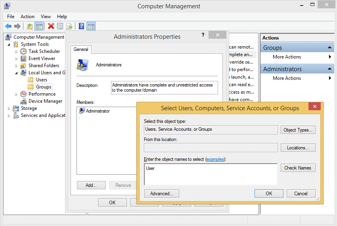Click the Task Scheduler clock icon
Image resolution: width=337 pixels, height=226 pixels.
coord(23,51)
